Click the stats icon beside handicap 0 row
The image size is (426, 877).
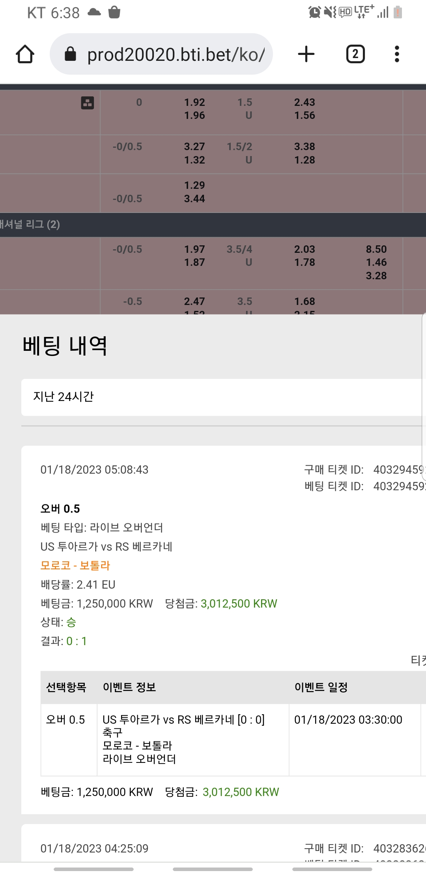(x=88, y=103)
